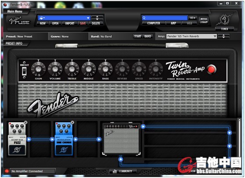
Task: Click the up arrow below amp thumbnail
Action: (121, 159)
